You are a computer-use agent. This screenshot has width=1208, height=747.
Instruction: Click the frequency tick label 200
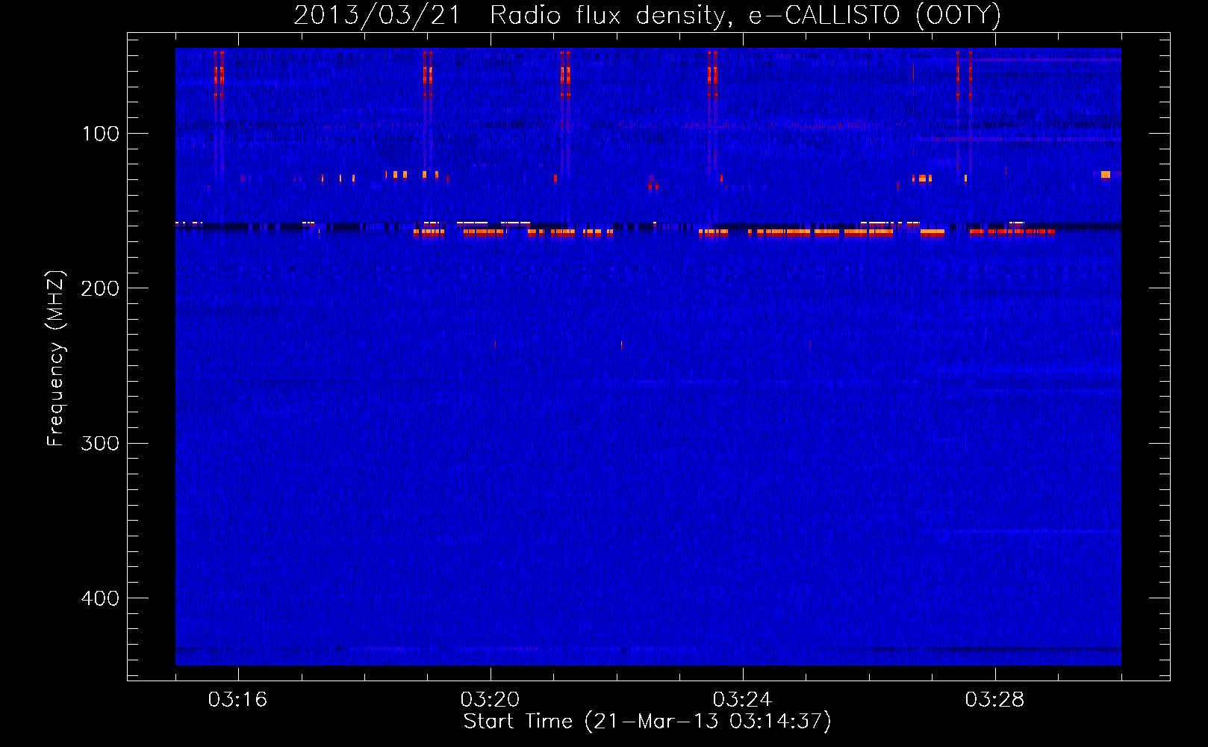[100, 288]
